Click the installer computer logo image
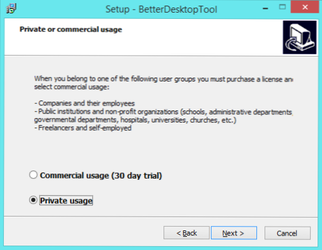This screenshot has width=322, height=250. [x=300, y=37]
